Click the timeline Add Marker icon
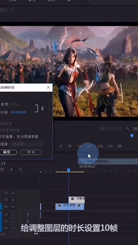138x245 pixels. [12, 170]
